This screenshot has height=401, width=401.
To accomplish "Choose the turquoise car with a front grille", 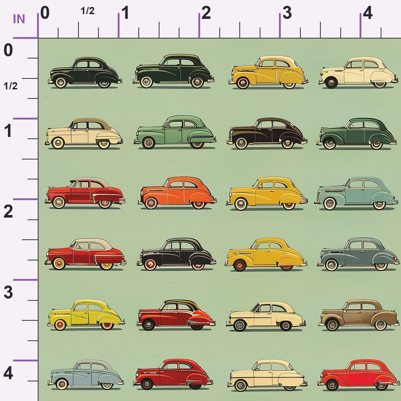I will 356,193.
